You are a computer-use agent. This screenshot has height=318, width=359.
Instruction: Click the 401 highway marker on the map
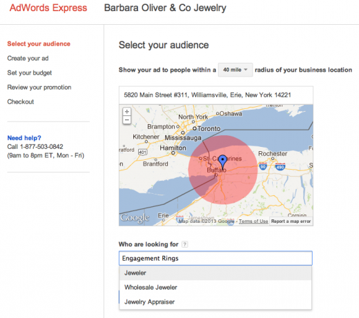(142, 152)
